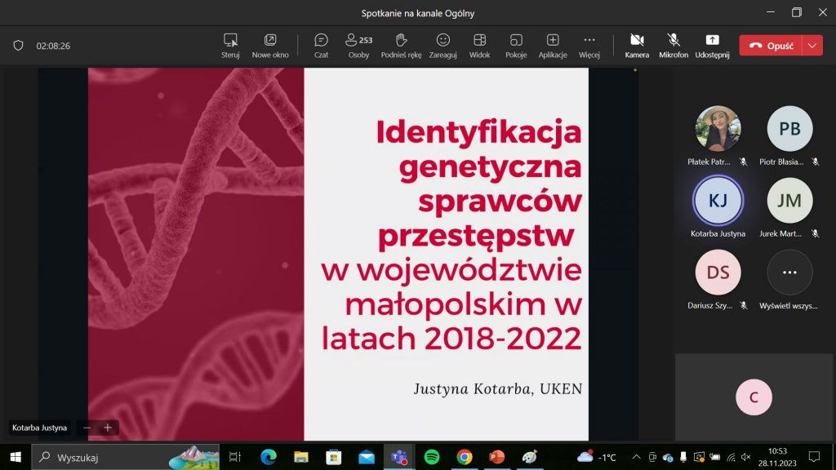Open the Więcej more options menu
Image resolution: width=836 pixels, height=470 pixels.
point(589,46)
